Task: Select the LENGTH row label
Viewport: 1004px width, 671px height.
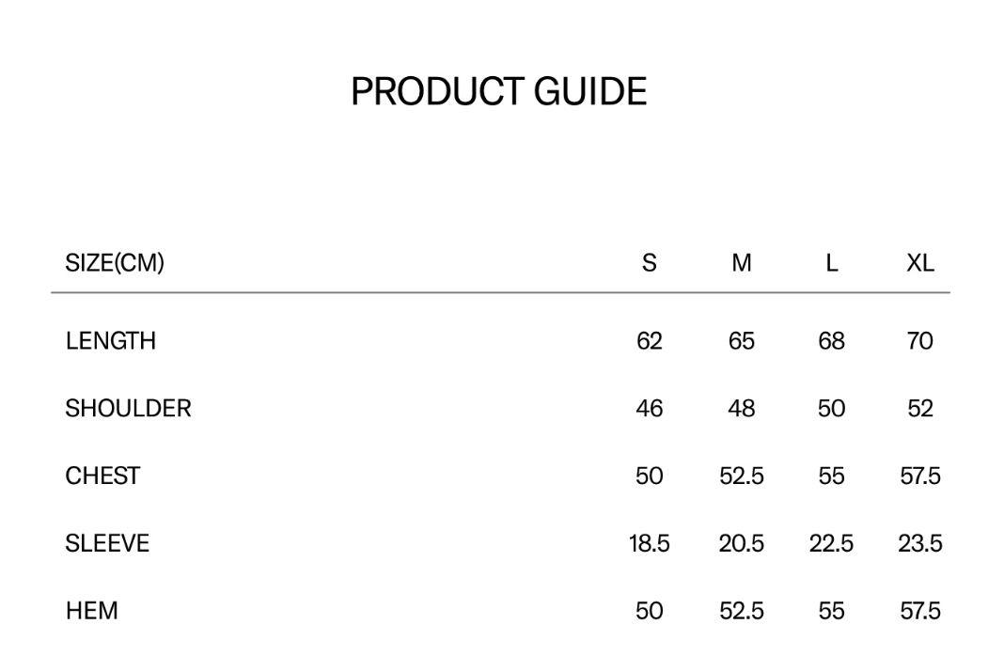Action: [x=111, y=340]
